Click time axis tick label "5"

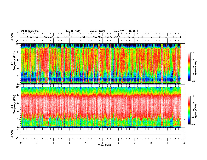102,143
